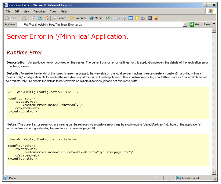Click the vertical scrollbar down arrow
The width and height of the screenshot is (221, 184).
(214, 172)
